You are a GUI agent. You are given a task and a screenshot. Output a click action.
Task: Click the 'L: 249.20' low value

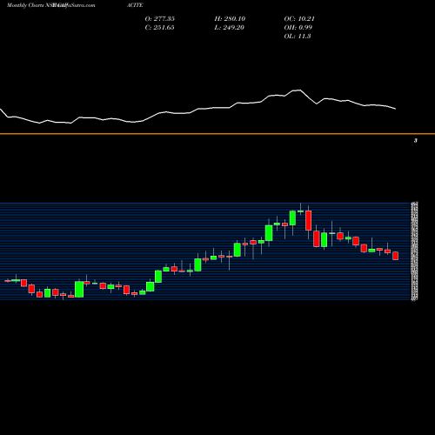coord(230,28)
